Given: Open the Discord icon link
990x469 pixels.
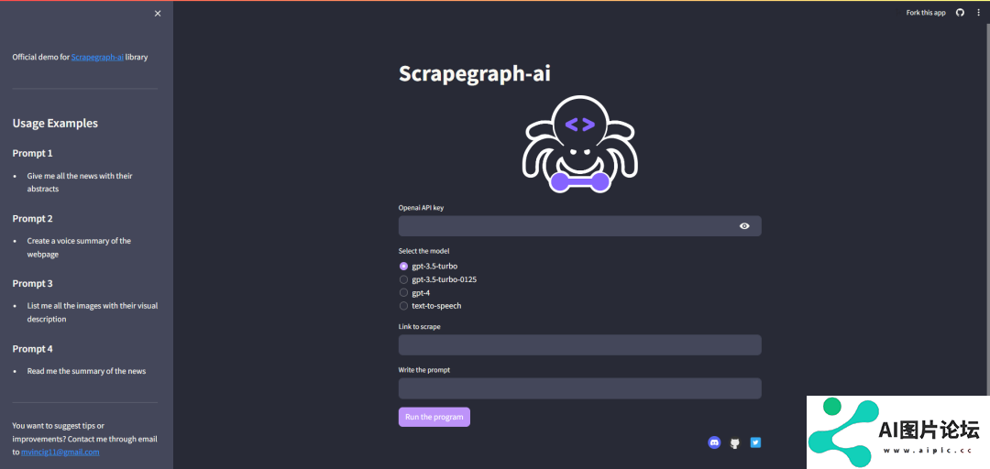Looking at the screenshot, I should pyautogui.click(x=714, y=442).
